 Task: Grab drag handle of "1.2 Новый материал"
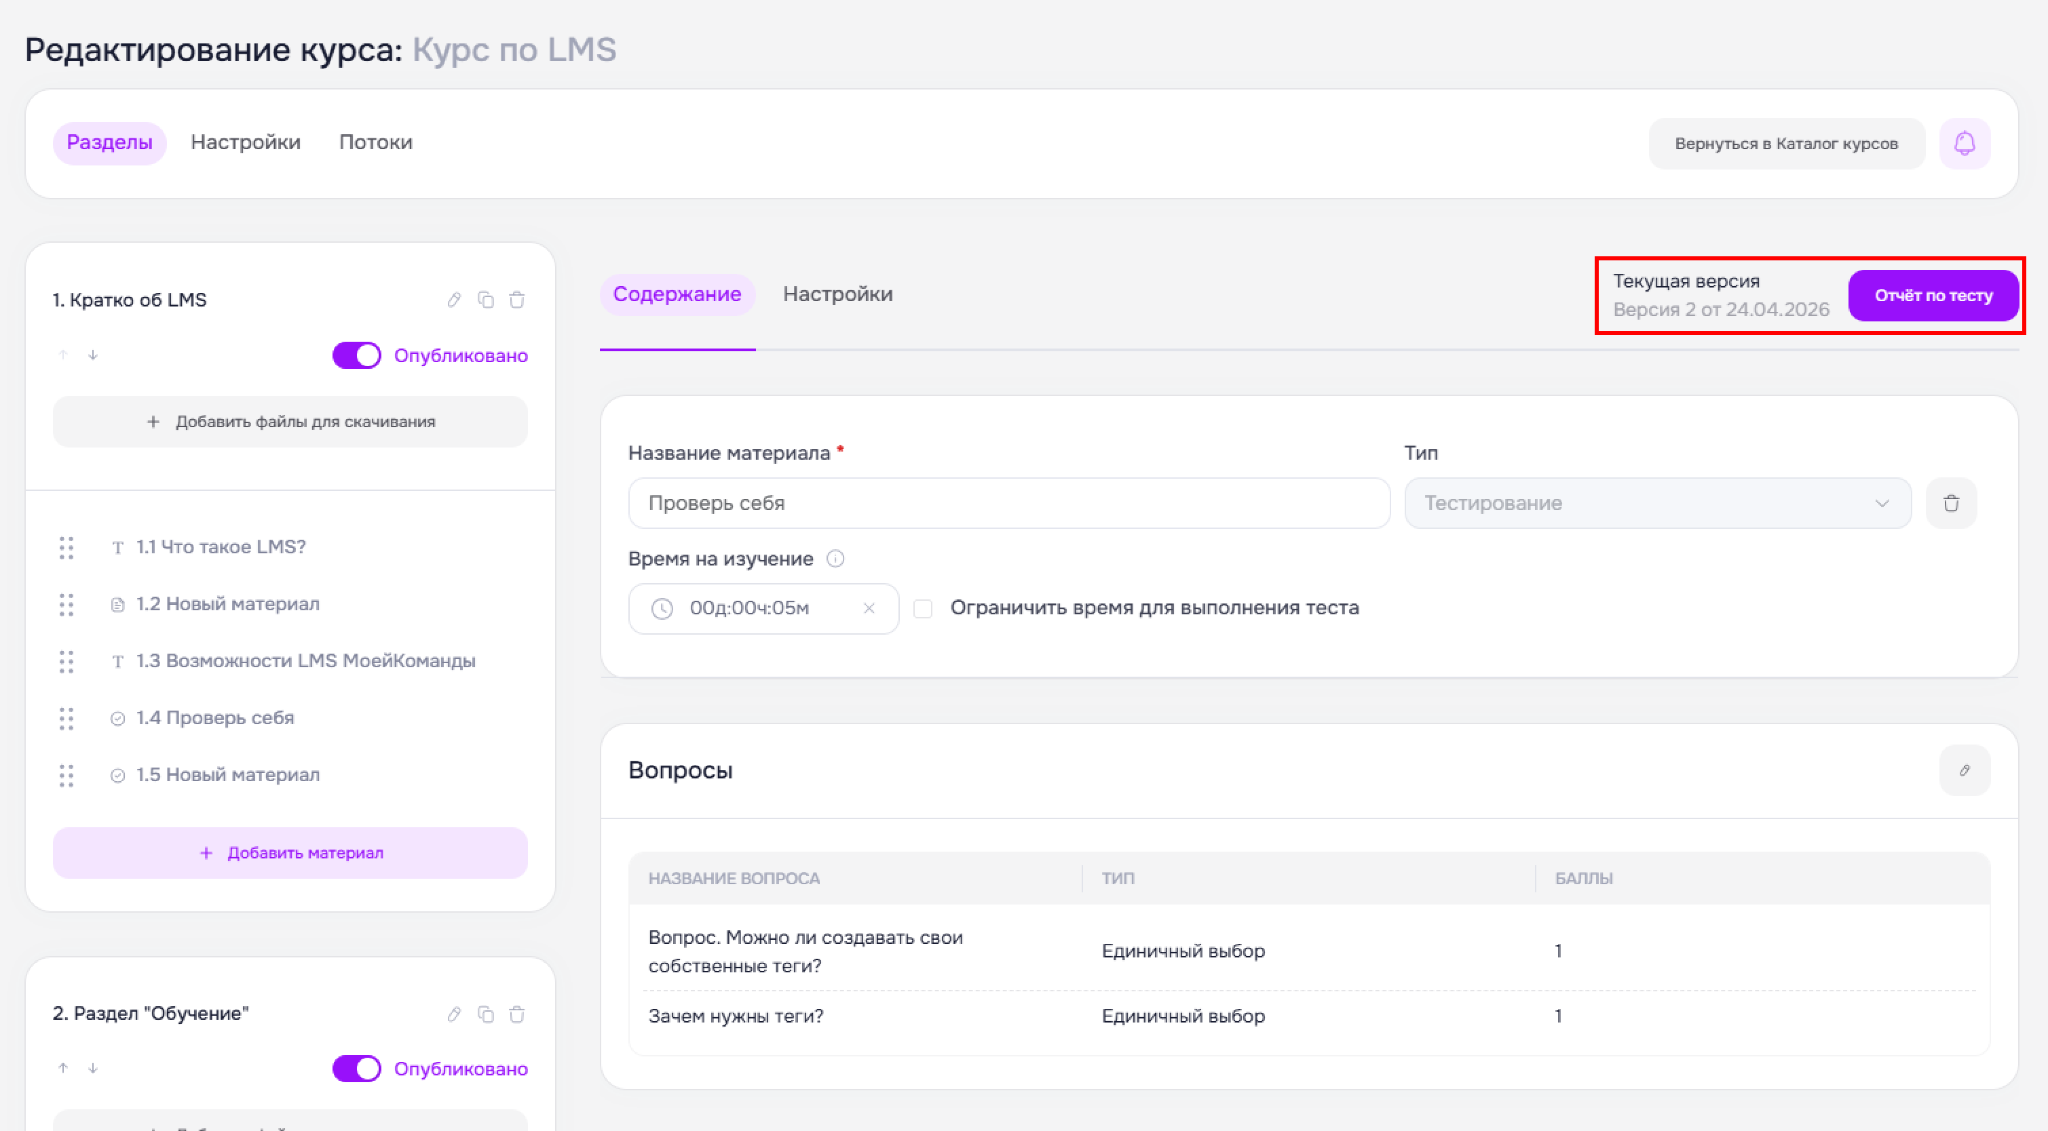67,604
